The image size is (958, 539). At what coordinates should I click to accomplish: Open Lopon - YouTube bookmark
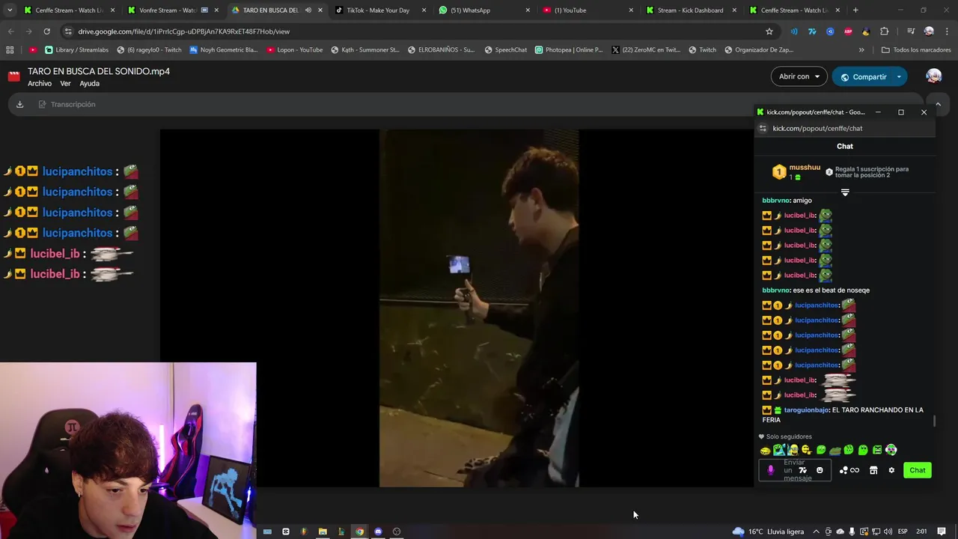coord(294,50)
